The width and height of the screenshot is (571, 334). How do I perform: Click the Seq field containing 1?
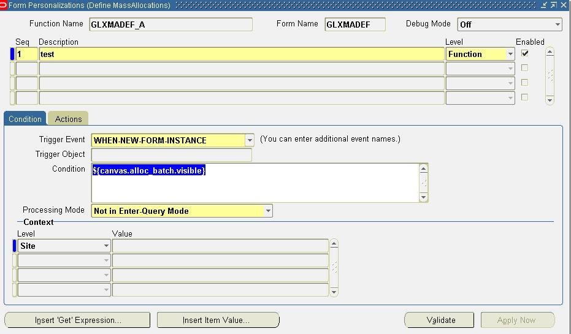point(26,54)
